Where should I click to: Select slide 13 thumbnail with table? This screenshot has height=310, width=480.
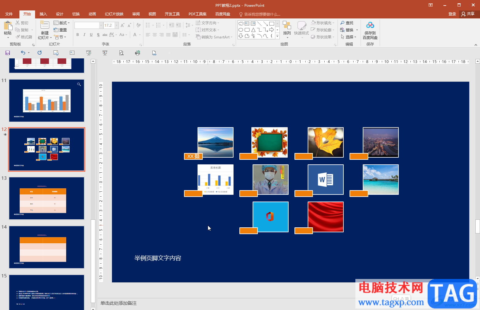[x=46, y=198]
